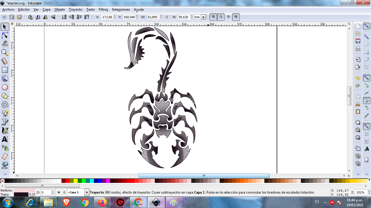
Task: Rotate selection 90° clockwise
Action: click(38, 17)
